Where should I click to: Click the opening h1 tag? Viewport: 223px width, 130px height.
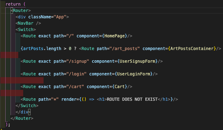click(x=102, y=99)
